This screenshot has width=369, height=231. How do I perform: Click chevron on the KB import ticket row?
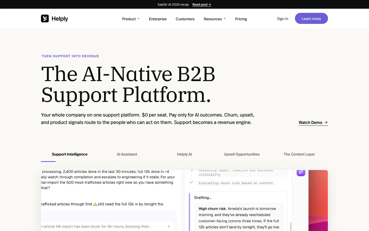coord(169,226)
